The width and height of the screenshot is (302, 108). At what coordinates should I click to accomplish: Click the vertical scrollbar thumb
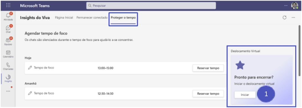click(x=299, y=50)
